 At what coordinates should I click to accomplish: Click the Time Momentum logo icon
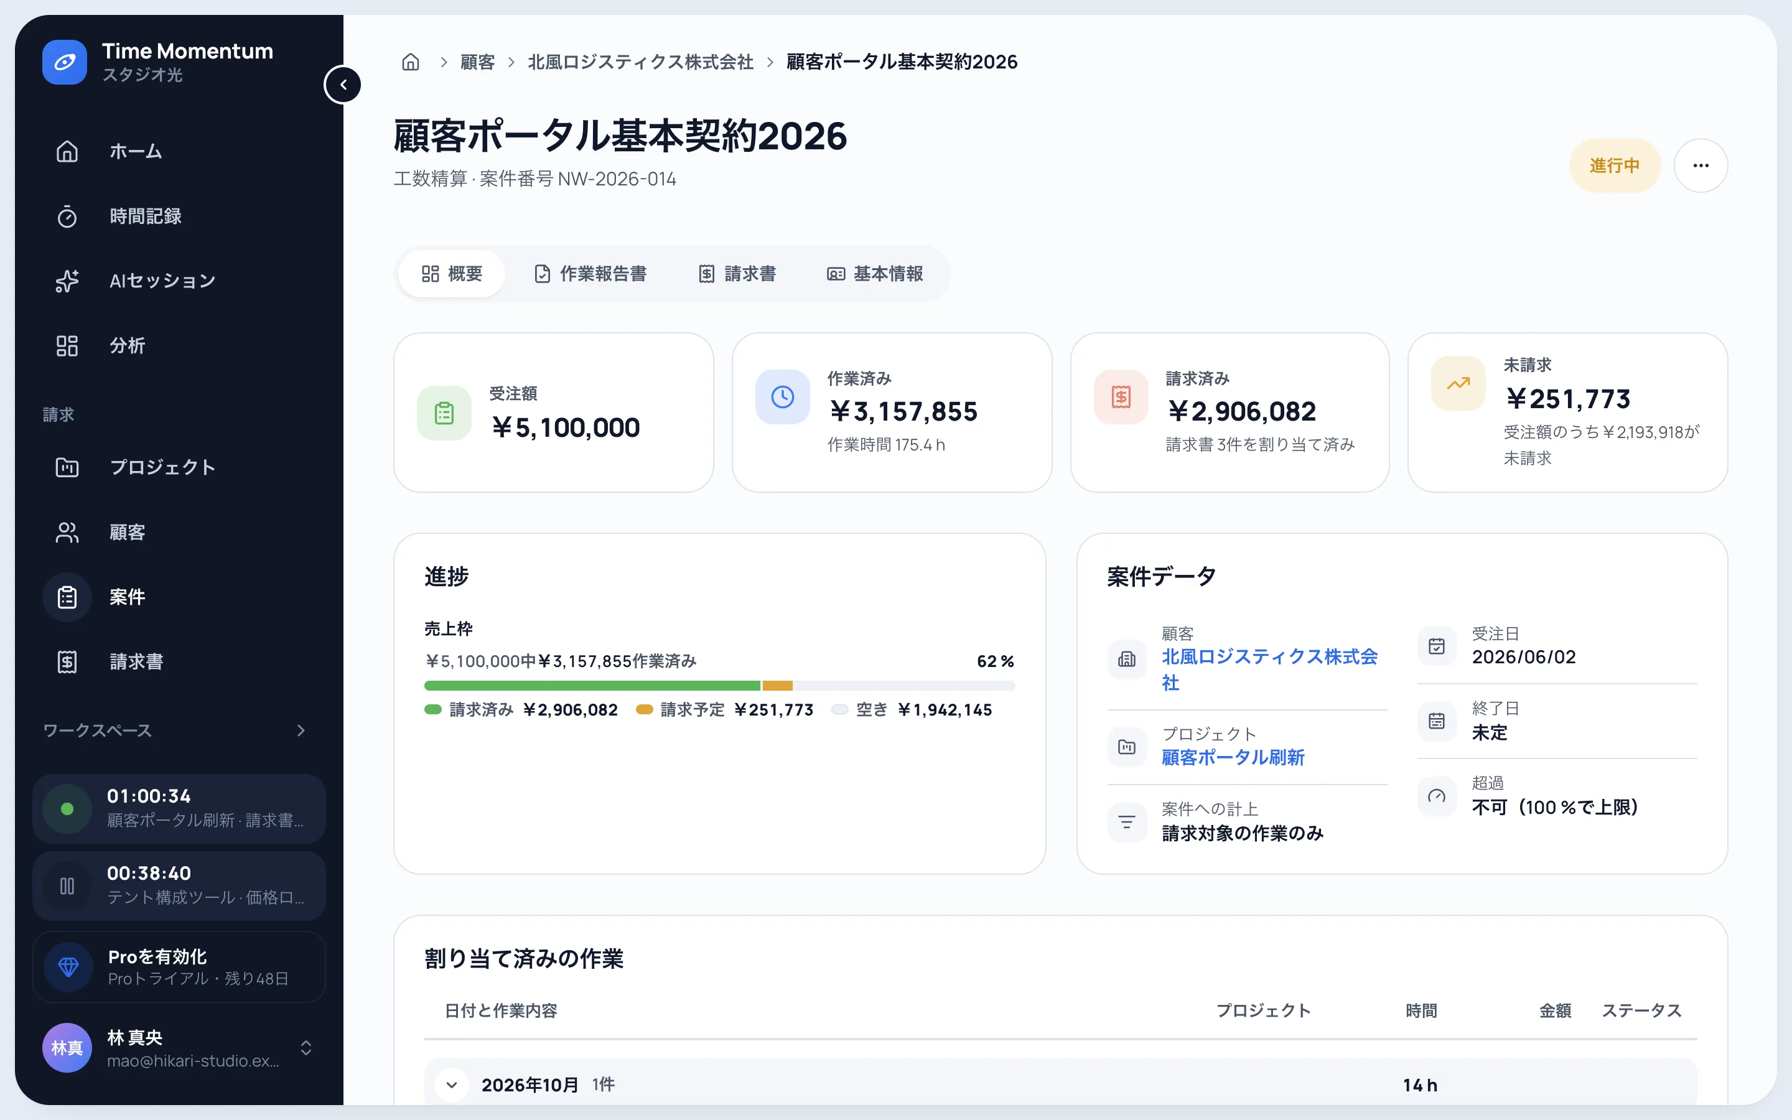pyautogui.click(x=65, y=62)
